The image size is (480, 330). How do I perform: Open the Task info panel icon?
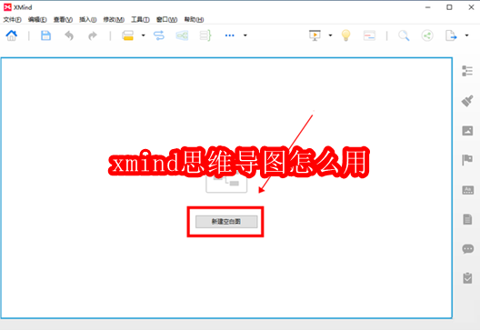click(467, 278)
